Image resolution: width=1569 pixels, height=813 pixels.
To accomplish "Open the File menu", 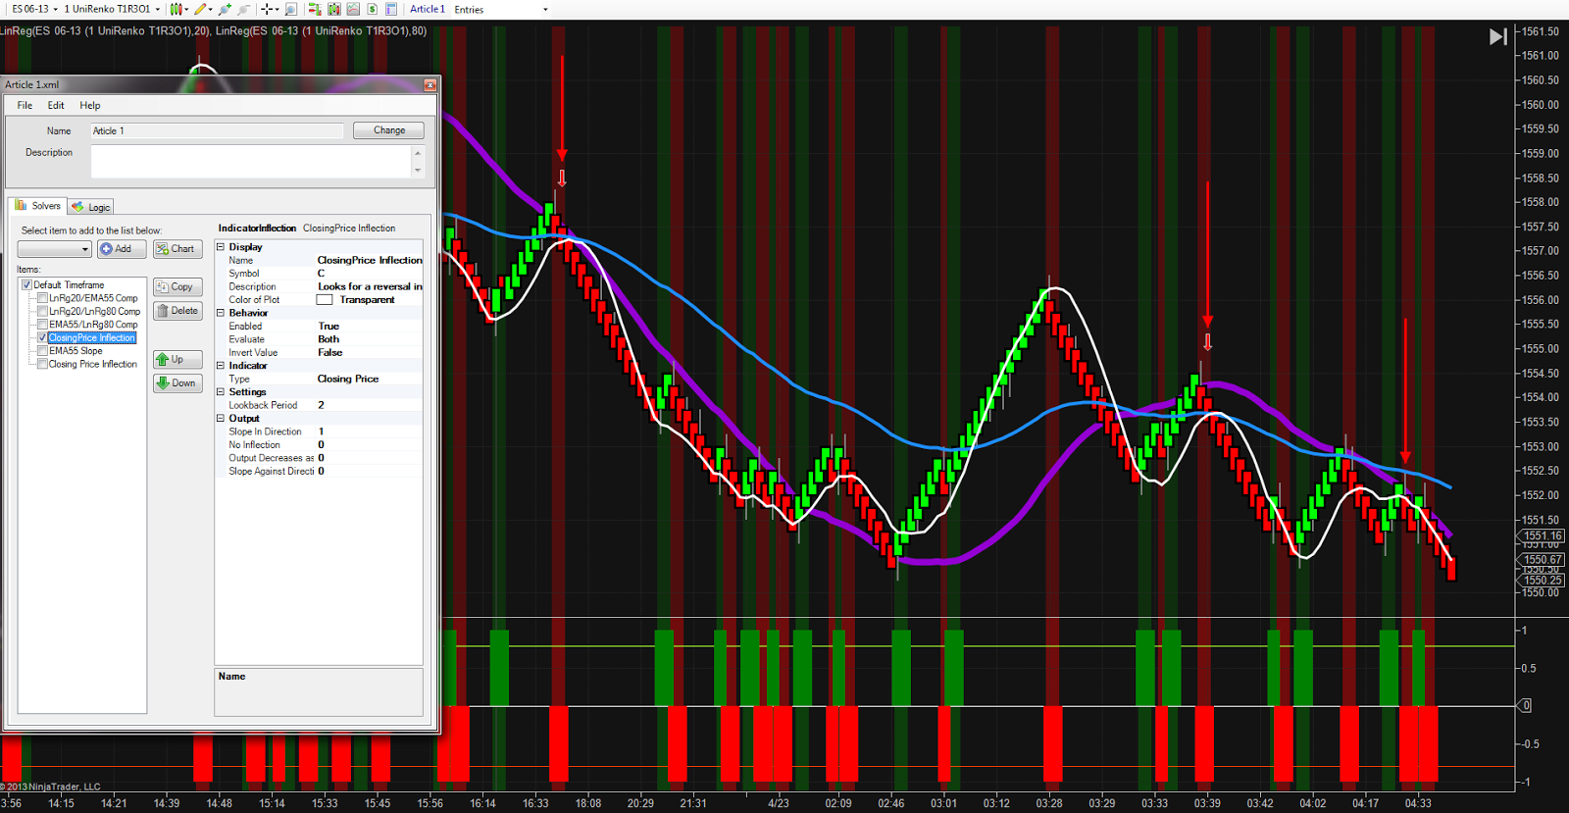I will click(x=25, y=106).
